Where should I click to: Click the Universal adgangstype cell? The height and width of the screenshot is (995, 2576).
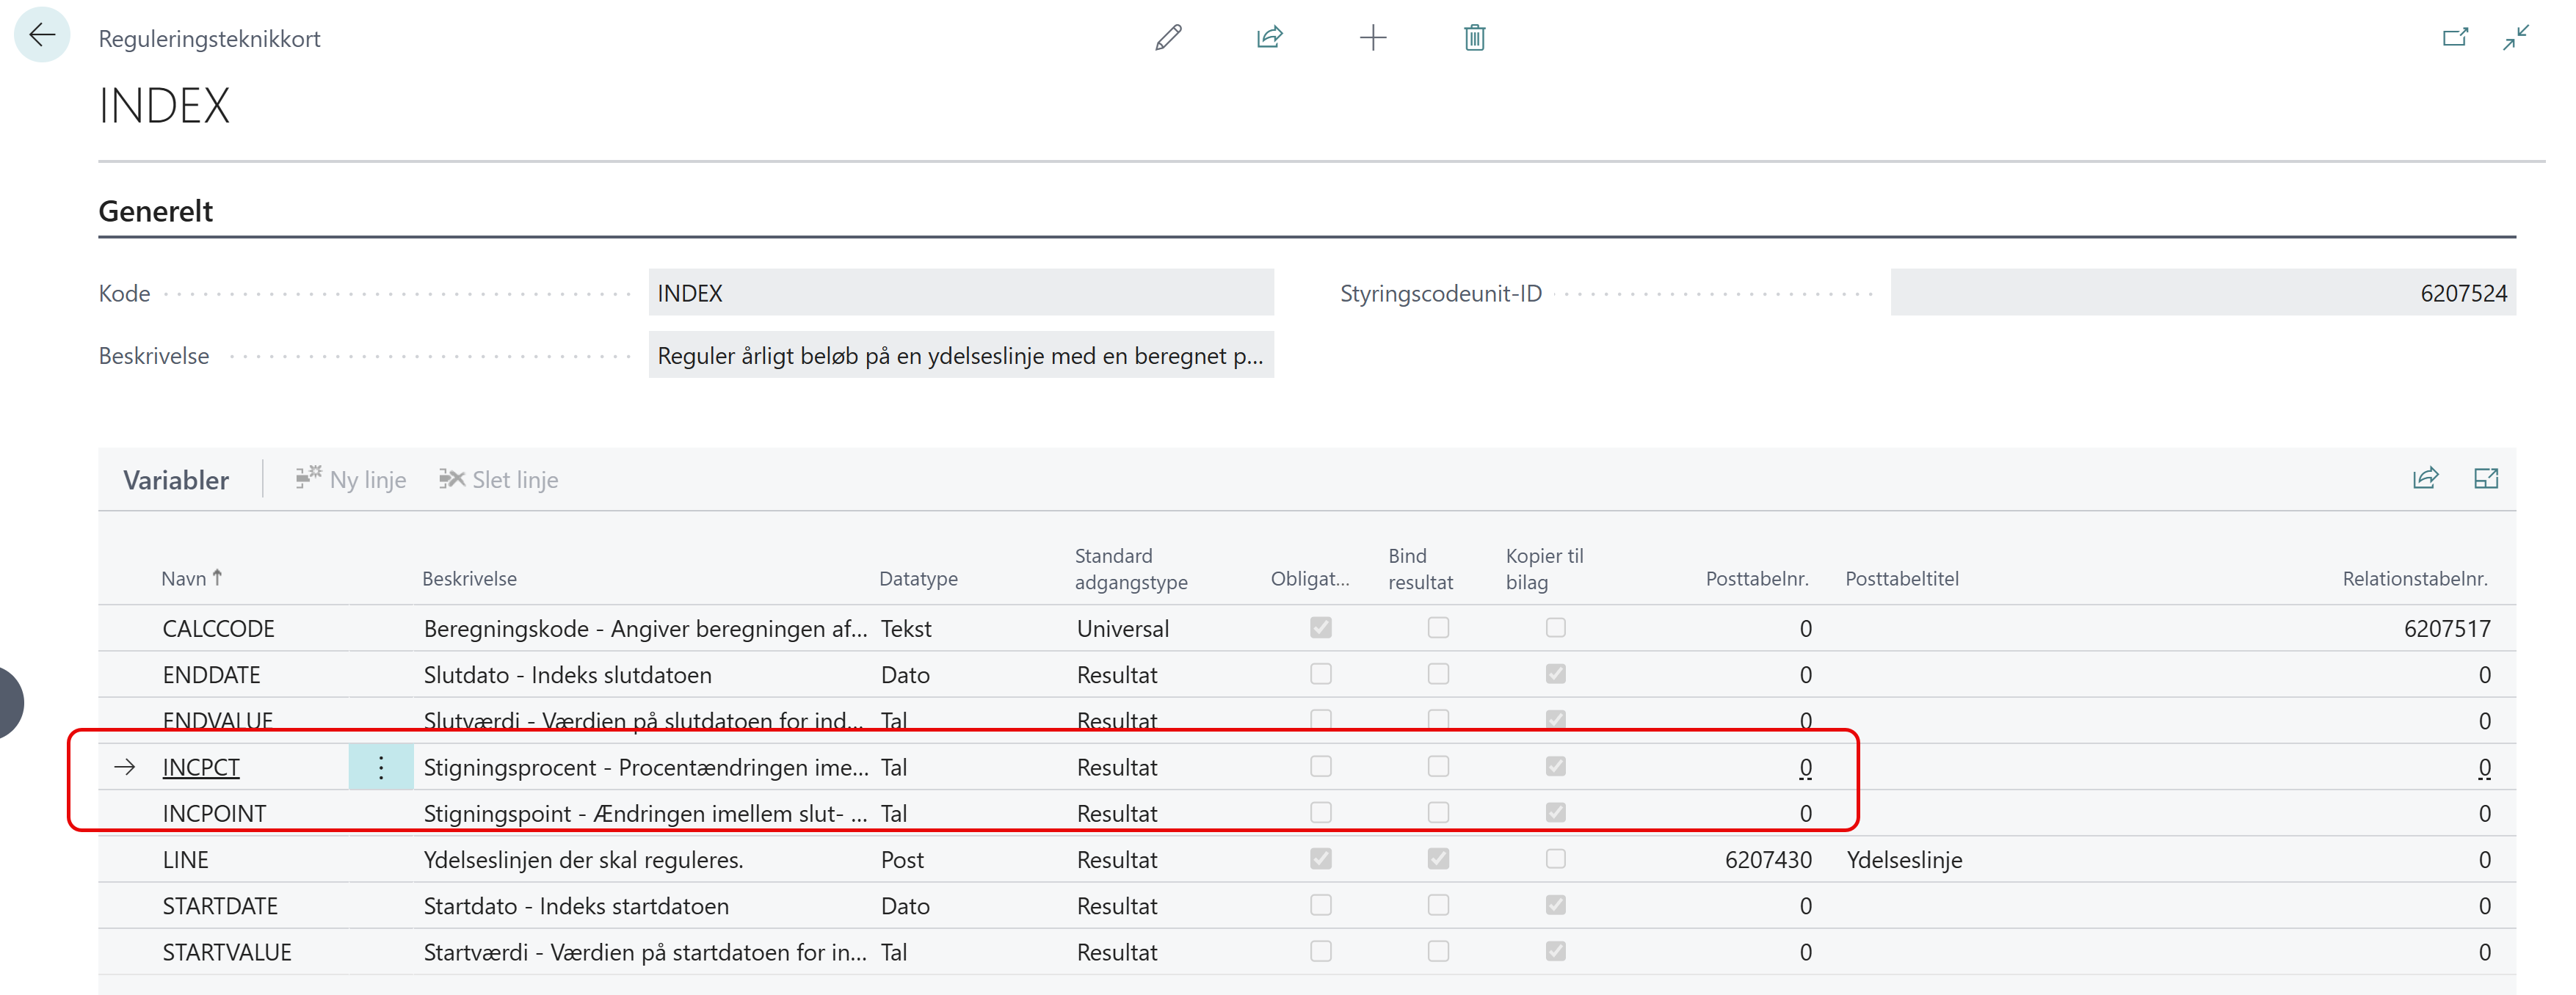pos(1122,628)
